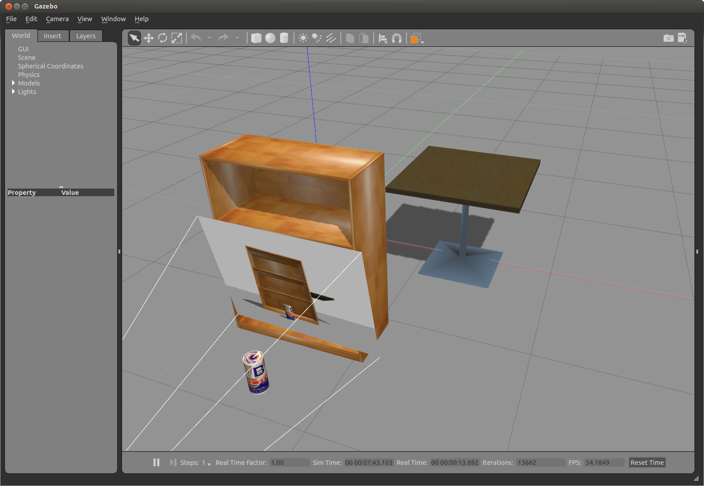
Task: Click the Real Time Factor field
Action: (x=290, y=463)
